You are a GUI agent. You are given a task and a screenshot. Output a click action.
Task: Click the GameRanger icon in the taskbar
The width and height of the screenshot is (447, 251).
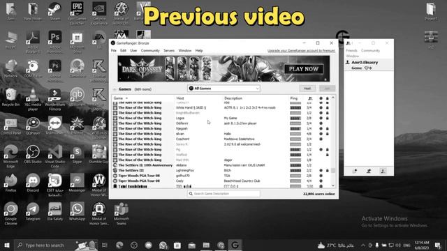pos(235,245)
